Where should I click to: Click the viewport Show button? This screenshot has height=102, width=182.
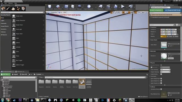65,12
